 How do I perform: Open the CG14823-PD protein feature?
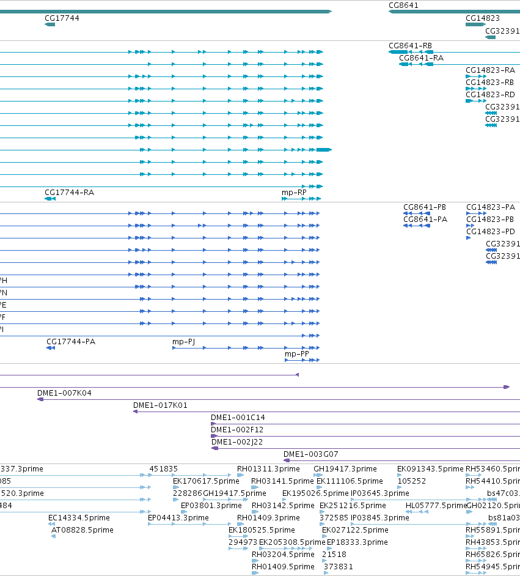pyautogui.click(x=491, y=231)
